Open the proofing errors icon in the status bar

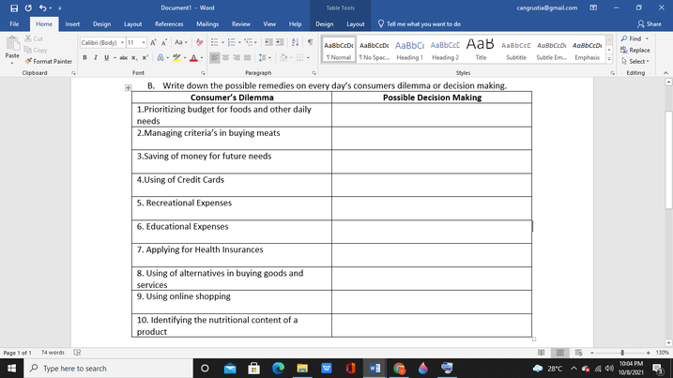tap(77, 353)
